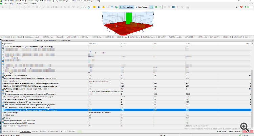Switch to bar chart icon
This screenshot has width=254, height=136.
click(151, 7)
